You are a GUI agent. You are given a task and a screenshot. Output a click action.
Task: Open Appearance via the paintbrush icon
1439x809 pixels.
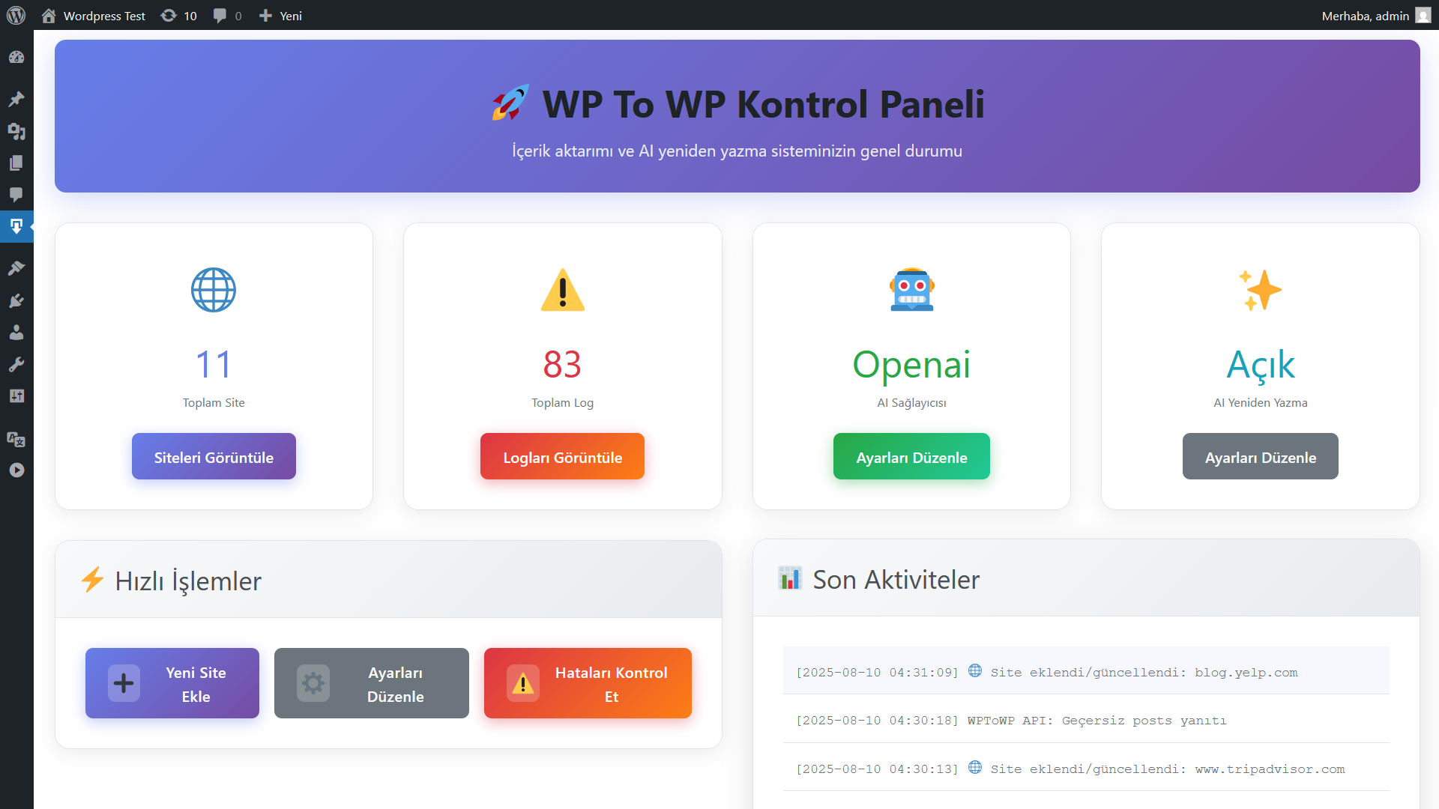point(16,268)
